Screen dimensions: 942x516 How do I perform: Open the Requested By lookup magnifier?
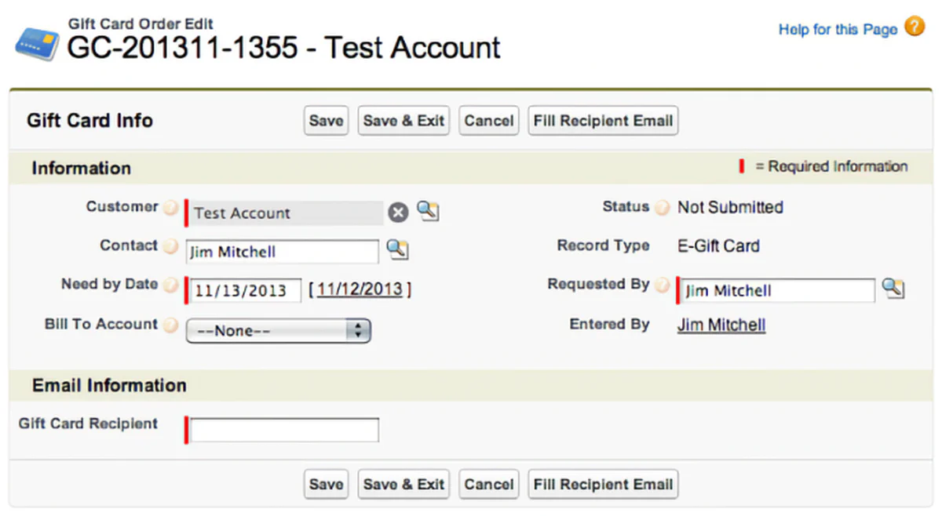[x=893, y=289]
